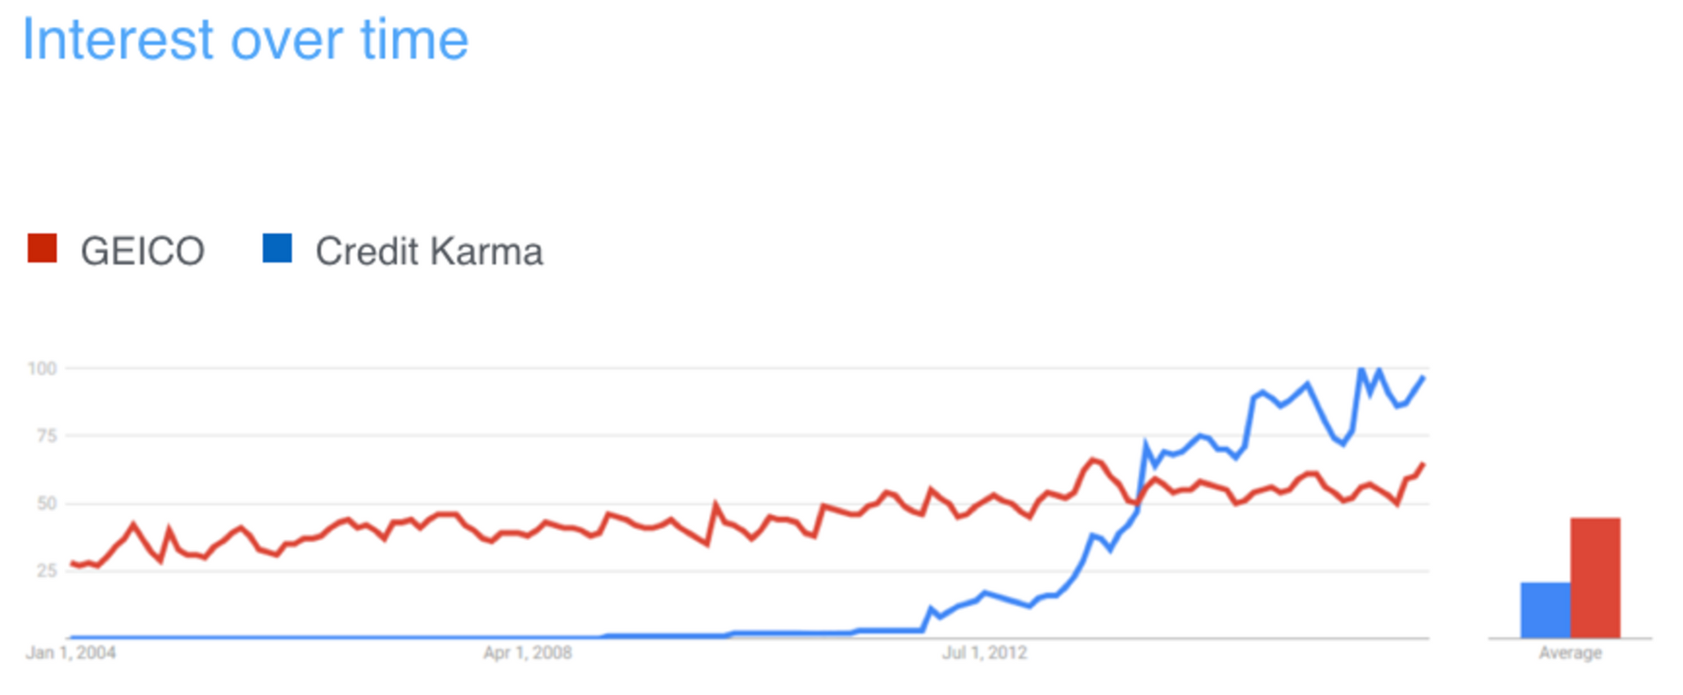The height and width of the screenshot is (695, 1683).
Task: Click the red Average bar
Action: pyautogui.click(x=1595, y=577)
